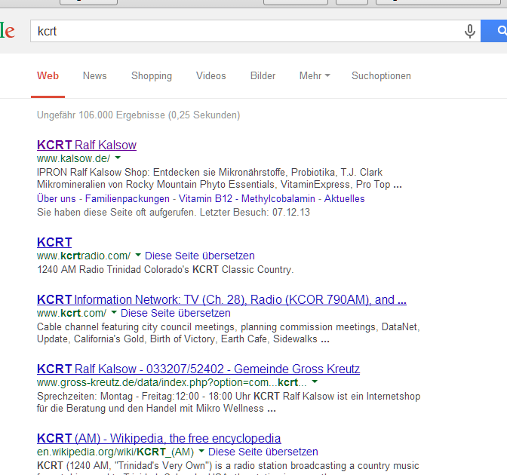Open the KCRT Ralf Kalsow result

pyautogui.click(x=87, y=145)
